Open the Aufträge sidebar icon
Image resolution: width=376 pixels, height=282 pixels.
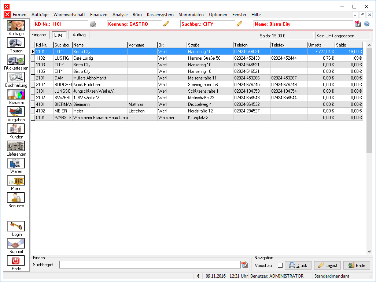(16, 26)
